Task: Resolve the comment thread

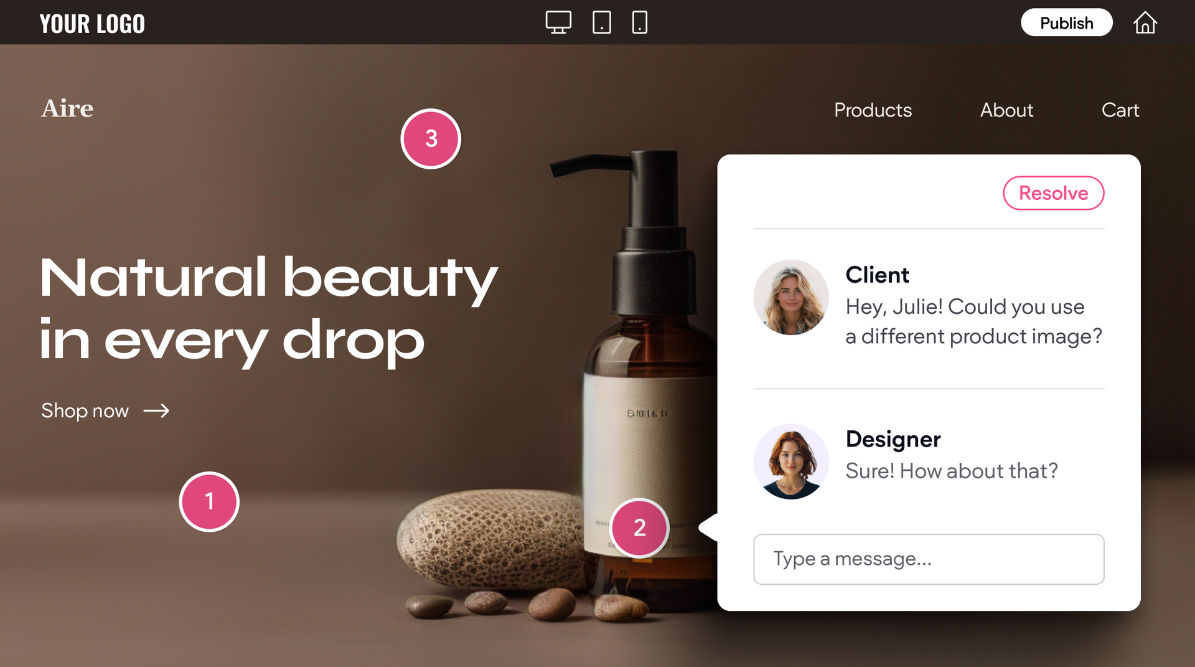Action: click(1053, 193)
